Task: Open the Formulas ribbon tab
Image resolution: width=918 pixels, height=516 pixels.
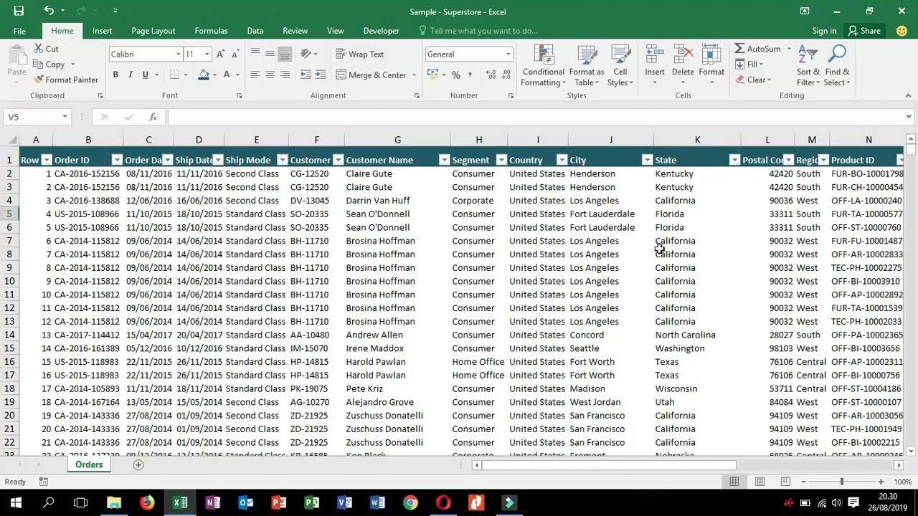Action: (211, 31)
